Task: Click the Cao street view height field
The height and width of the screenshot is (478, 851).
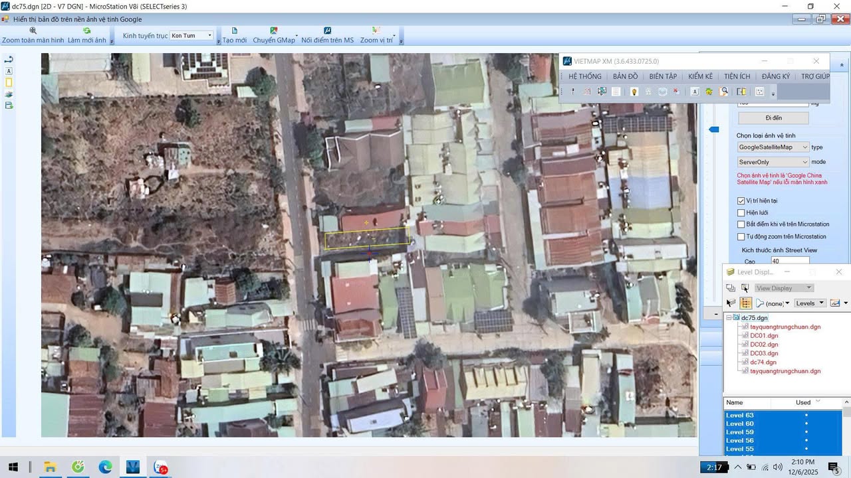Action: click(x=789, y=262)
